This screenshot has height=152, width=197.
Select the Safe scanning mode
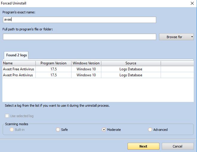click(x=58, y=130)
